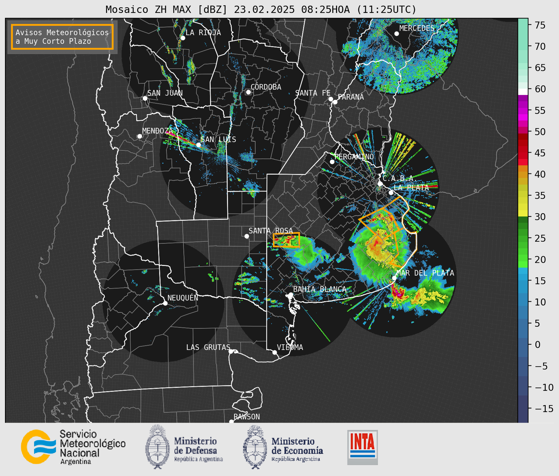This screenshot has width=559, height=476.
Task: Click the Avisos Meteorológicos a Muy Corto Plazo legend box
Action: [62, 37]
